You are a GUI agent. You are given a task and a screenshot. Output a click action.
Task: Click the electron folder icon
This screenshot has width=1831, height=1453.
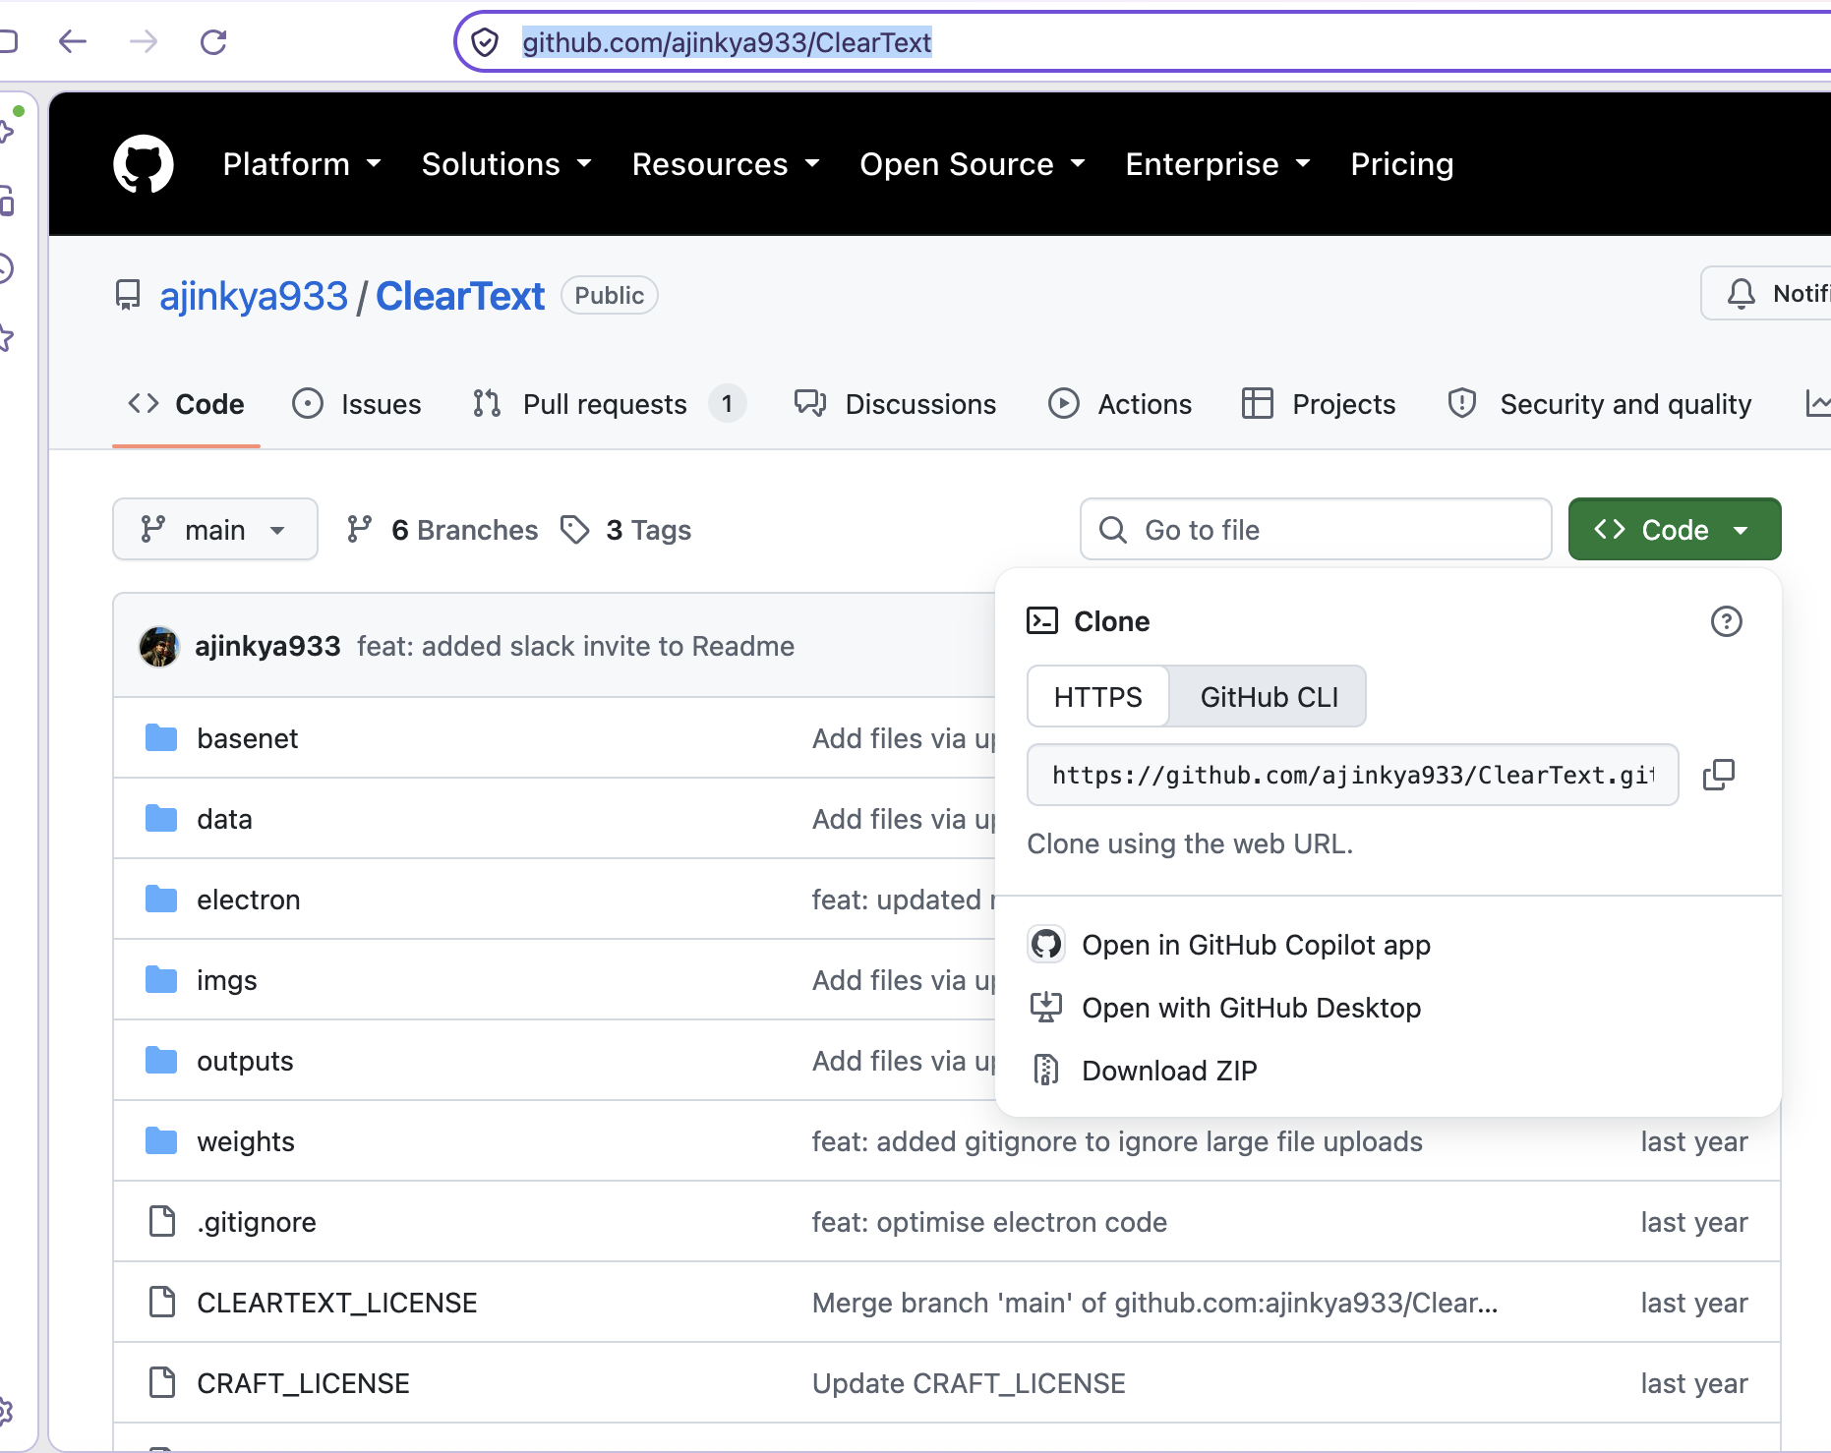pyautogui.click(x=161, y=900)
